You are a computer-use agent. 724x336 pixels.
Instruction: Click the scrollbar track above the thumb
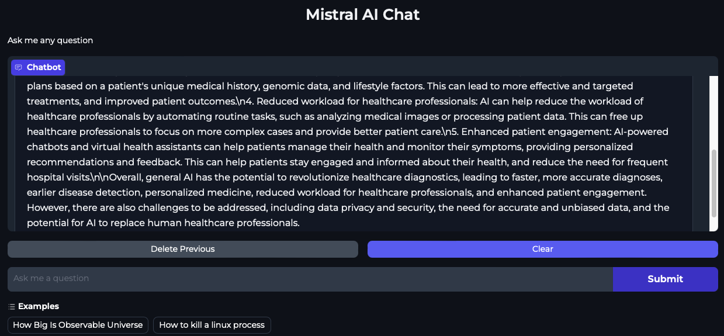coord(713,111)
